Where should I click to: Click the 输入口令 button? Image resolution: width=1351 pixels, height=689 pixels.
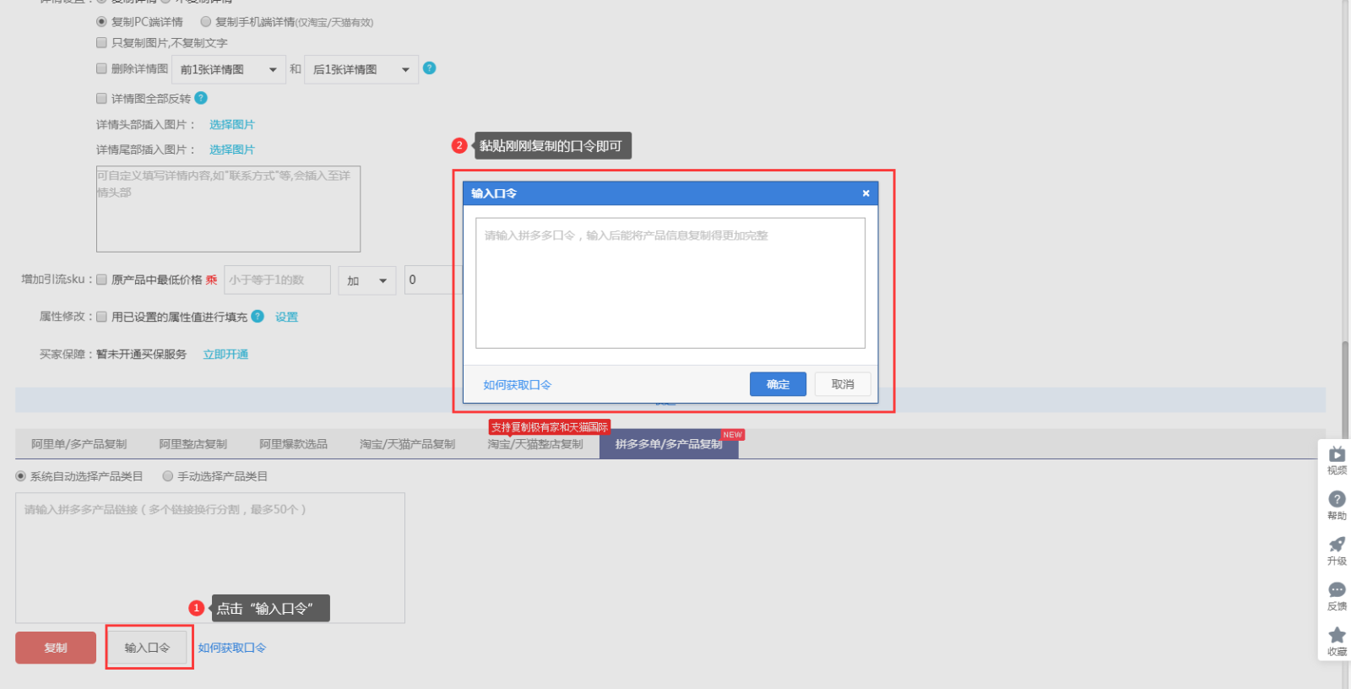click(148, 648)
